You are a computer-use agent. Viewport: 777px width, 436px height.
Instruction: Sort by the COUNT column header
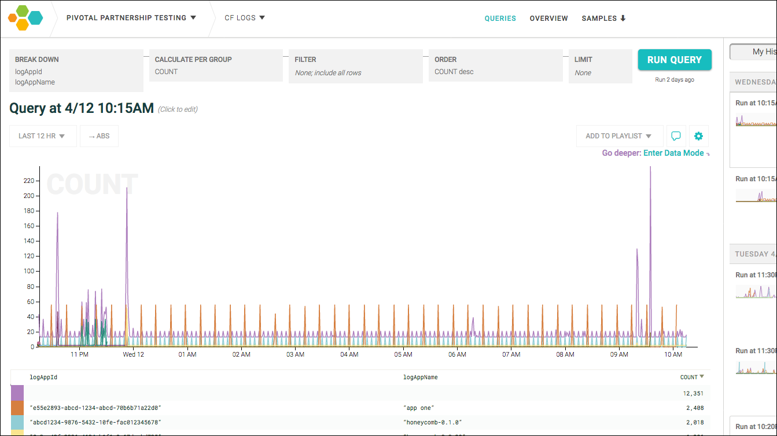coord(692,377)
